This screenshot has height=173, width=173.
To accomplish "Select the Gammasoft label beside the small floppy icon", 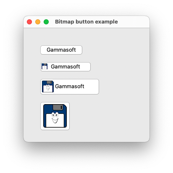I will pyautogui.click(x=66, y=67).
